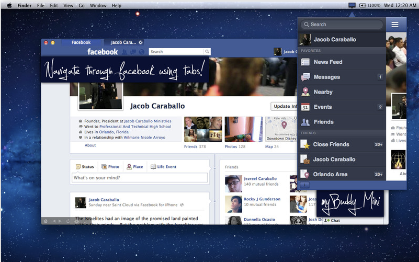Open the About link on profile
The height and width of the screenshot is (262, 419).
[x=90, y=145]
